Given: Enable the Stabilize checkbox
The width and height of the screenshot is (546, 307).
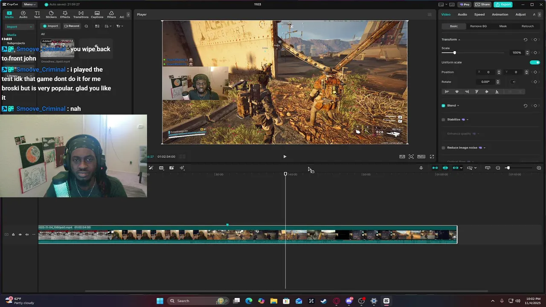Looking at the screenshot, I should click(443, 119).
